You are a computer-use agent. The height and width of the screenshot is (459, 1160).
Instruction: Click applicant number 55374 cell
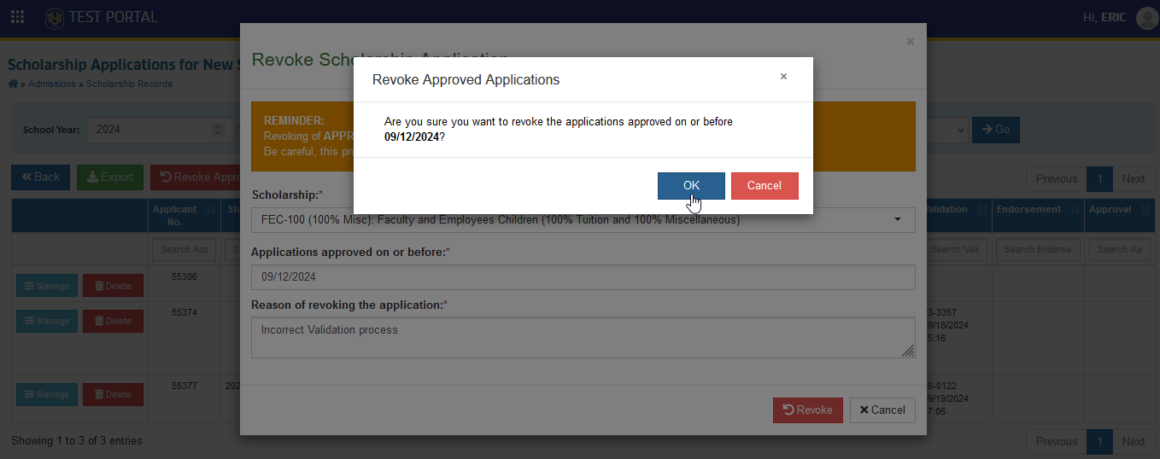pos(185,313)
